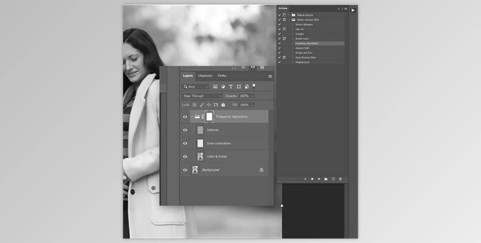Viewport: 481px width, 243px height.
Task: Create new action icon
Action: click(333, 179)
